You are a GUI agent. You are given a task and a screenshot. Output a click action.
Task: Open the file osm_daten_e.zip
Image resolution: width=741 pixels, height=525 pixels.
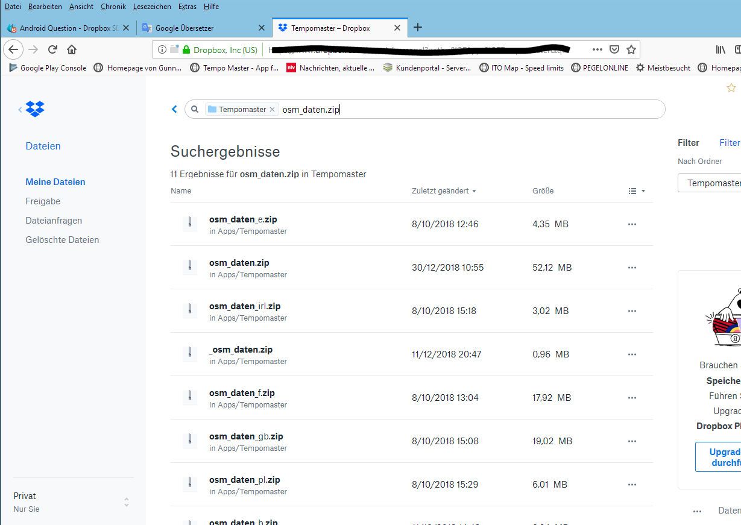coord(243,219)
